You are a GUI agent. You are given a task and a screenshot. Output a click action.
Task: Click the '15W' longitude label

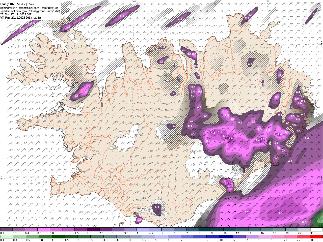[267, 1]
